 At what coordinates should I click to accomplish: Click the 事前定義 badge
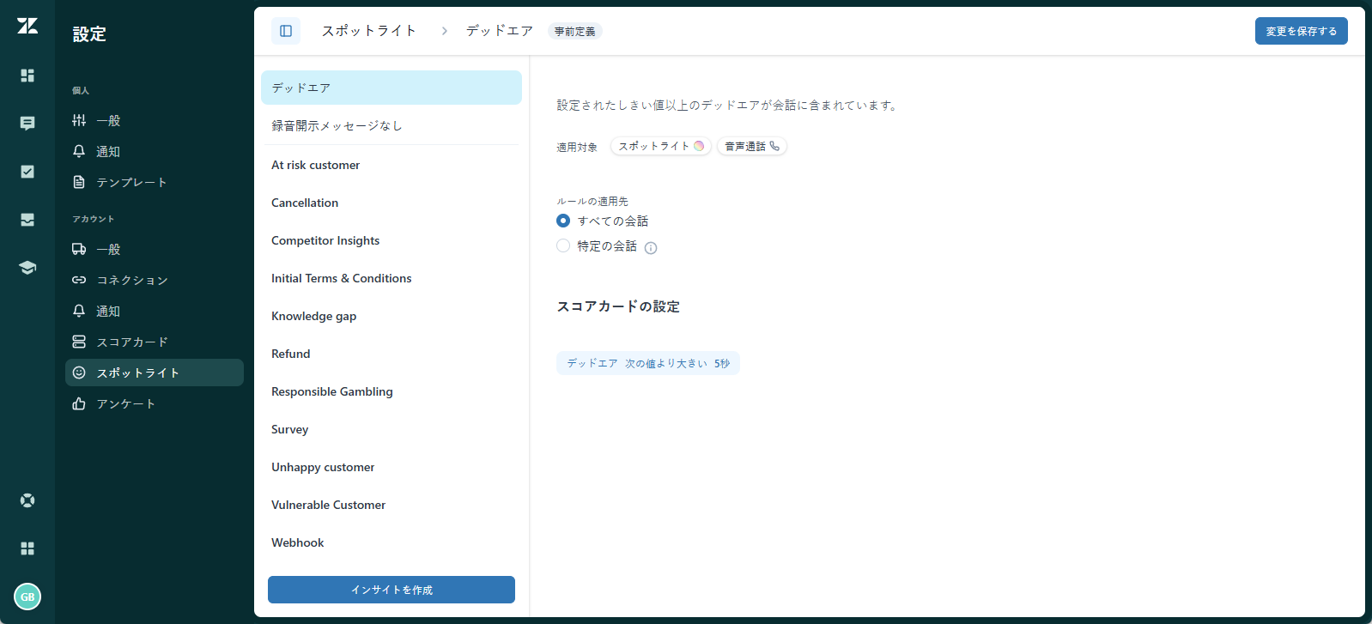[x=575, y=32]
